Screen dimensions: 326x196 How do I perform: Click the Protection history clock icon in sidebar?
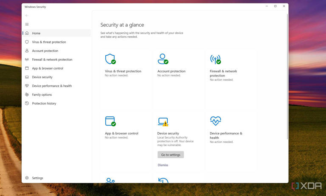click(x=27, y=103)
